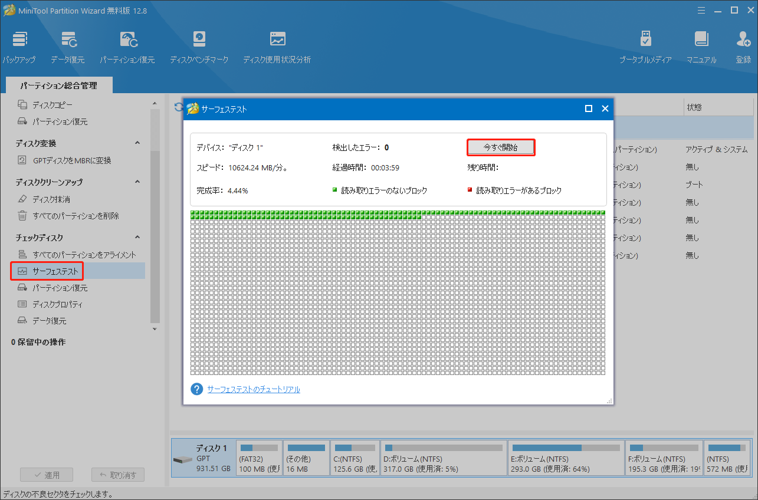The width and height of the screenshot is (758, 500).
Task: Collapse the チェックディスク section
Action: point(137,238)
